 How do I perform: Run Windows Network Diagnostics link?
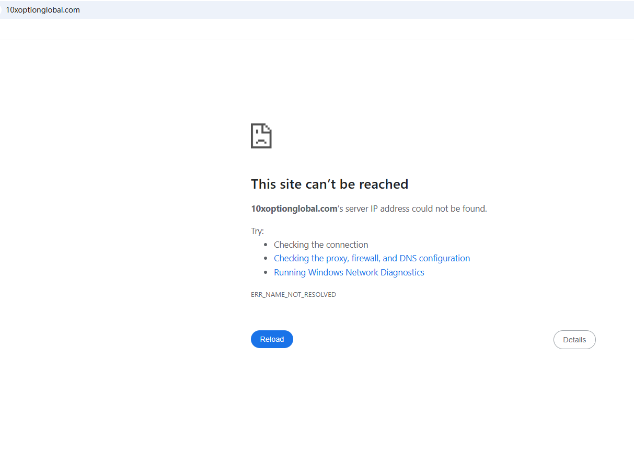pyautogui.click(x=349, y=272)
